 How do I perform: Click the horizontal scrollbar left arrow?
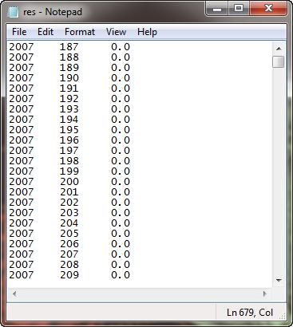[14, 294]
